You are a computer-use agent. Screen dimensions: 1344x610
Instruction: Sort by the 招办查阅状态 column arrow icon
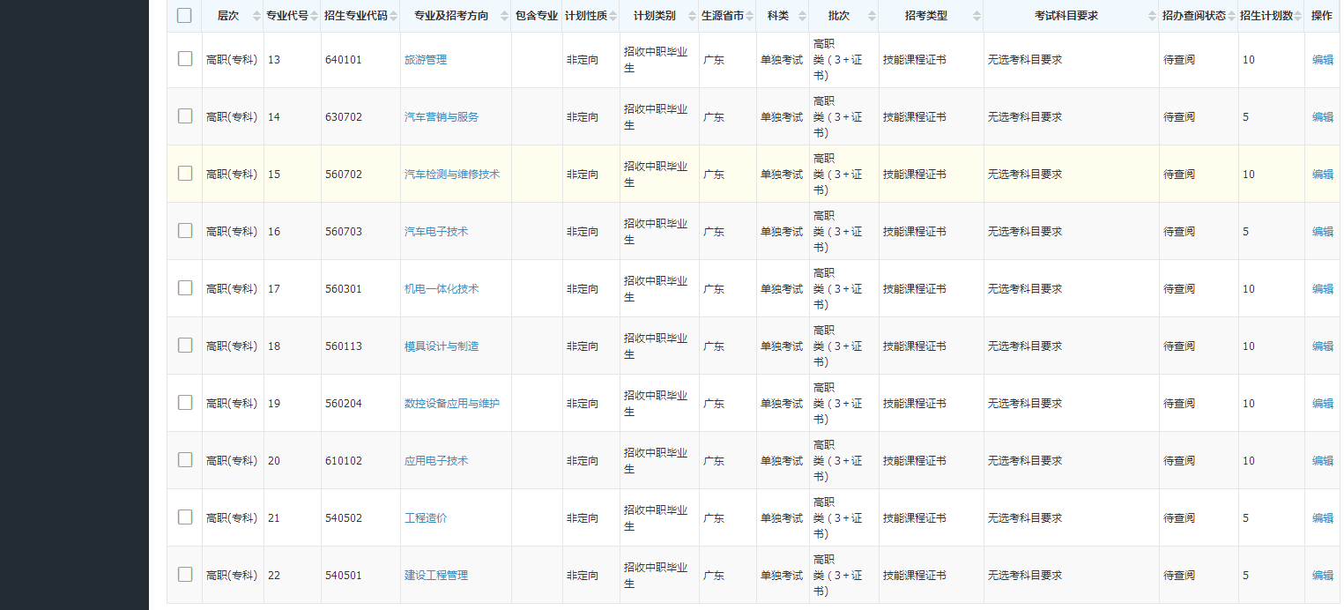pos(1232,16)
